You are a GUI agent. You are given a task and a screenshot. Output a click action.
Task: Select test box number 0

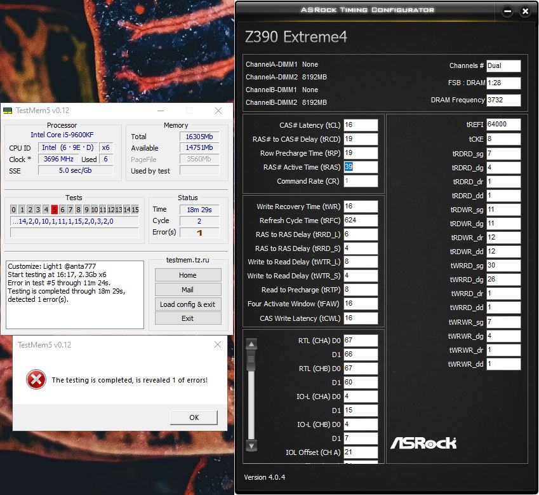(x=13, y=210)
